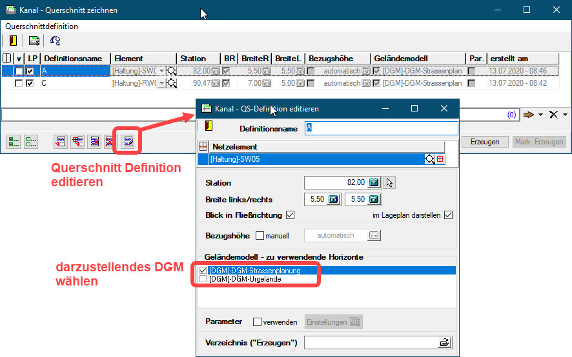Image resolution: width=572 pixels, height=357 pixels.
Task: Toggle 'im Lageplan darstellen' checkbox
Action: point(449,215)
